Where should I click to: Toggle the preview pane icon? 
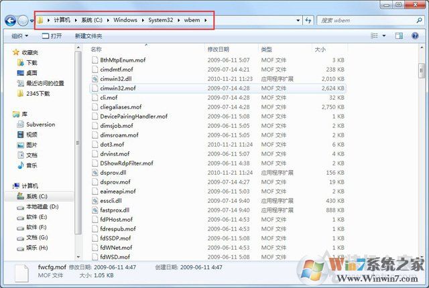pos(399,35)
